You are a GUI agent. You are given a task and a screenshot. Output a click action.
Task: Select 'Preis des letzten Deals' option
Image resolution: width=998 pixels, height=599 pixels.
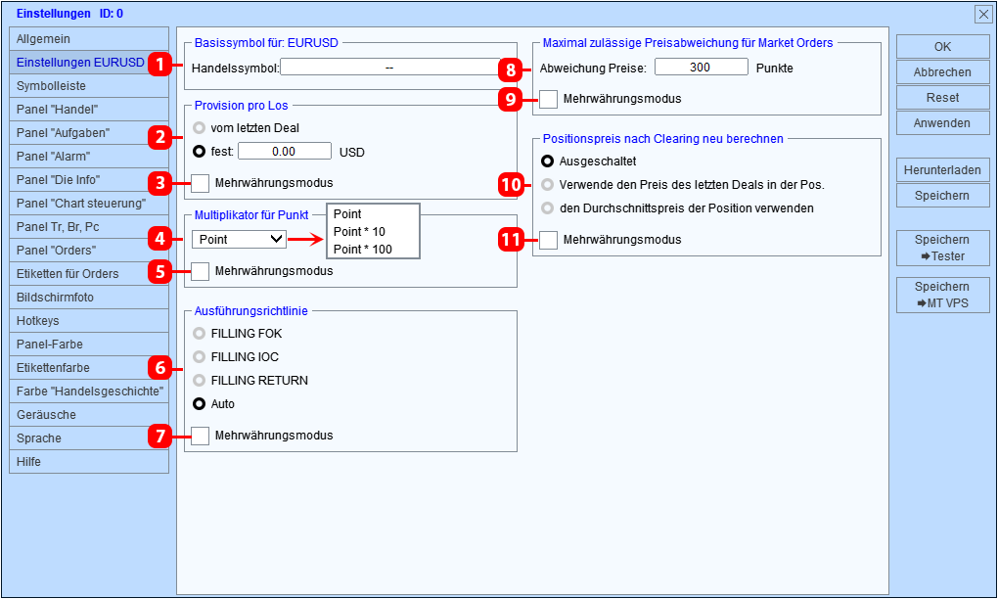[x=547, y=185]
